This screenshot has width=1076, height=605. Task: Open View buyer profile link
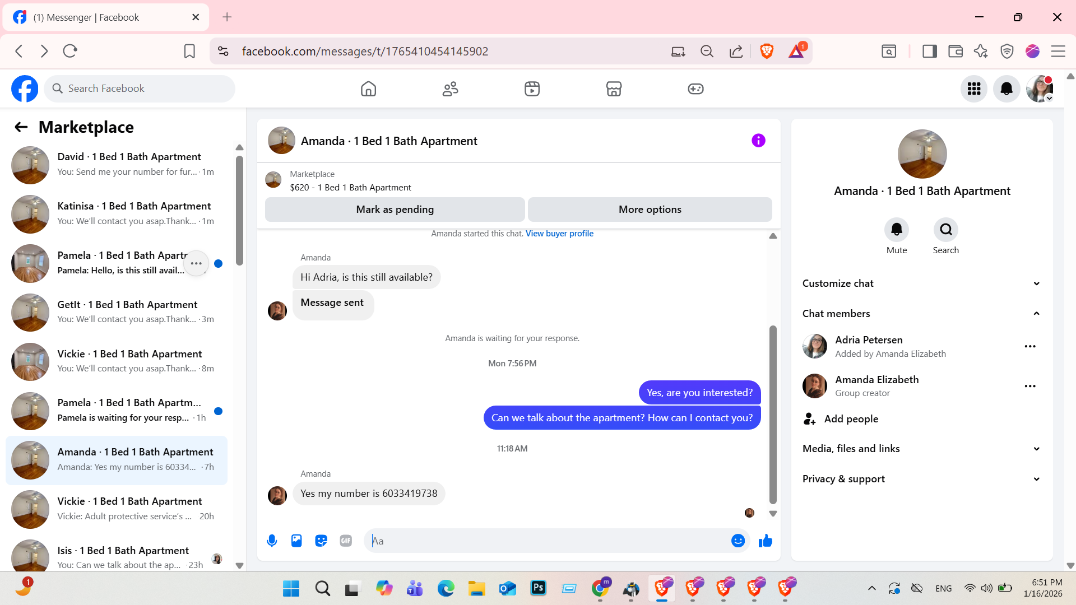coord(559,234)
